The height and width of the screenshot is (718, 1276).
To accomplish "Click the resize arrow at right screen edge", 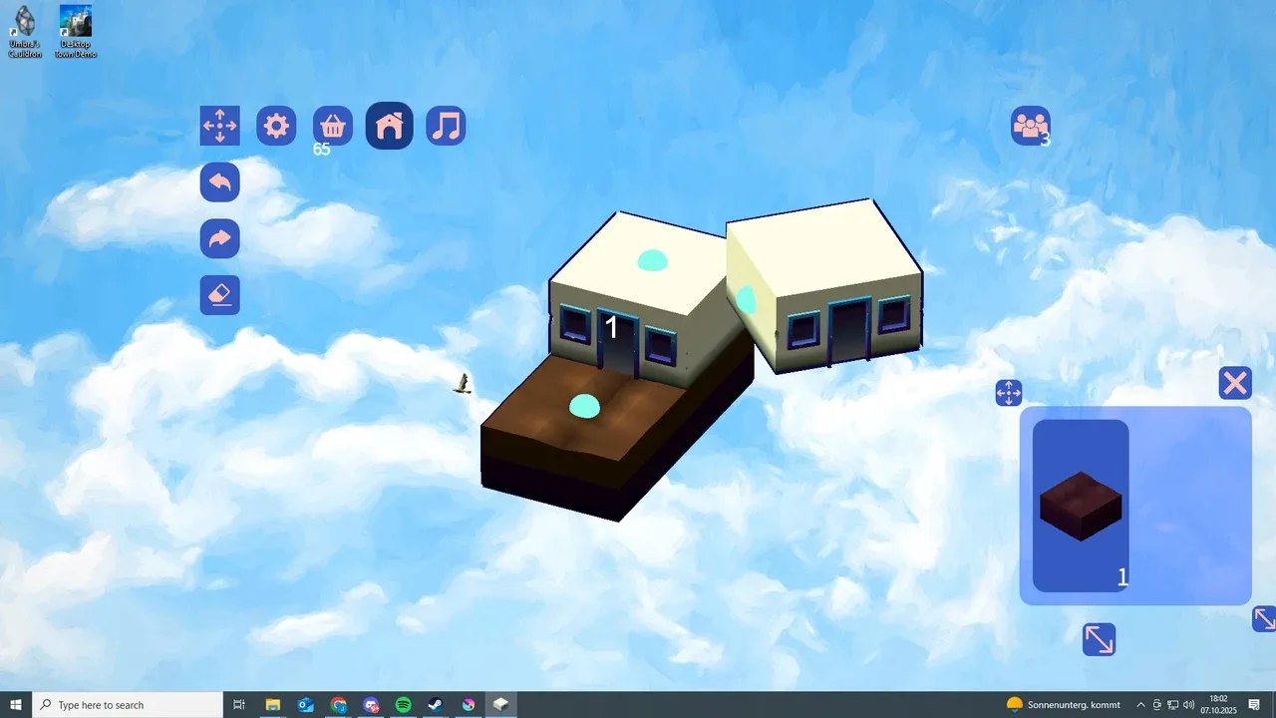I will point(1264,619).
